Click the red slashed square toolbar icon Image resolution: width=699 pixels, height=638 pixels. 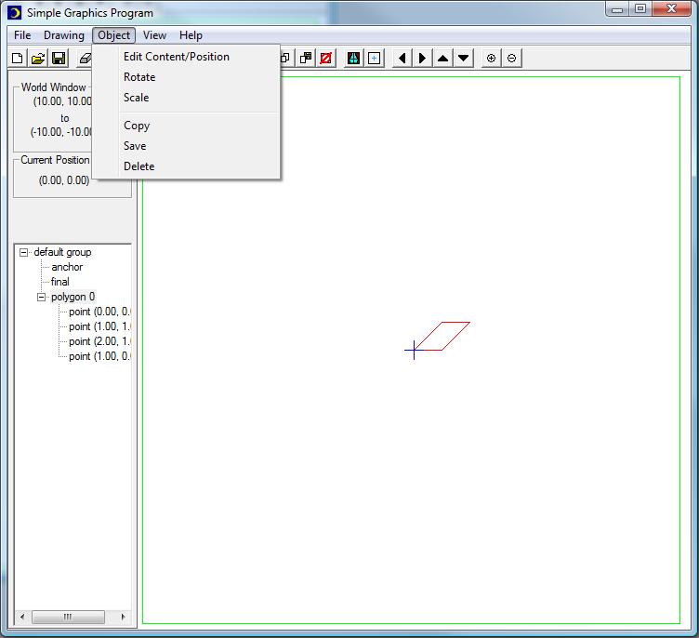pos(326,58)
